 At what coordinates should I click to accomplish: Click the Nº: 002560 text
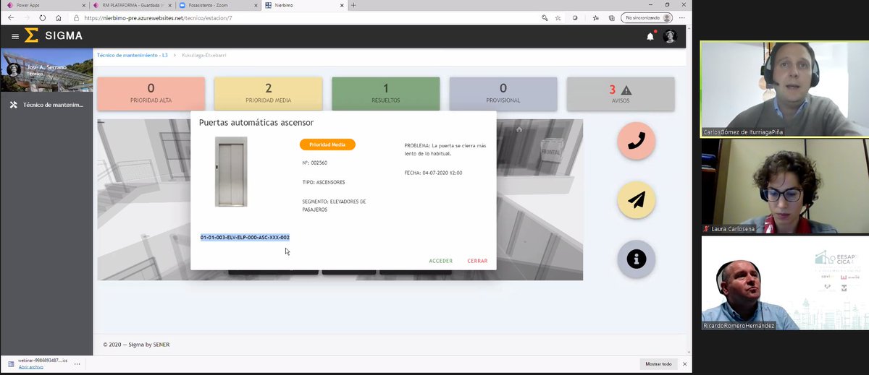314,163
